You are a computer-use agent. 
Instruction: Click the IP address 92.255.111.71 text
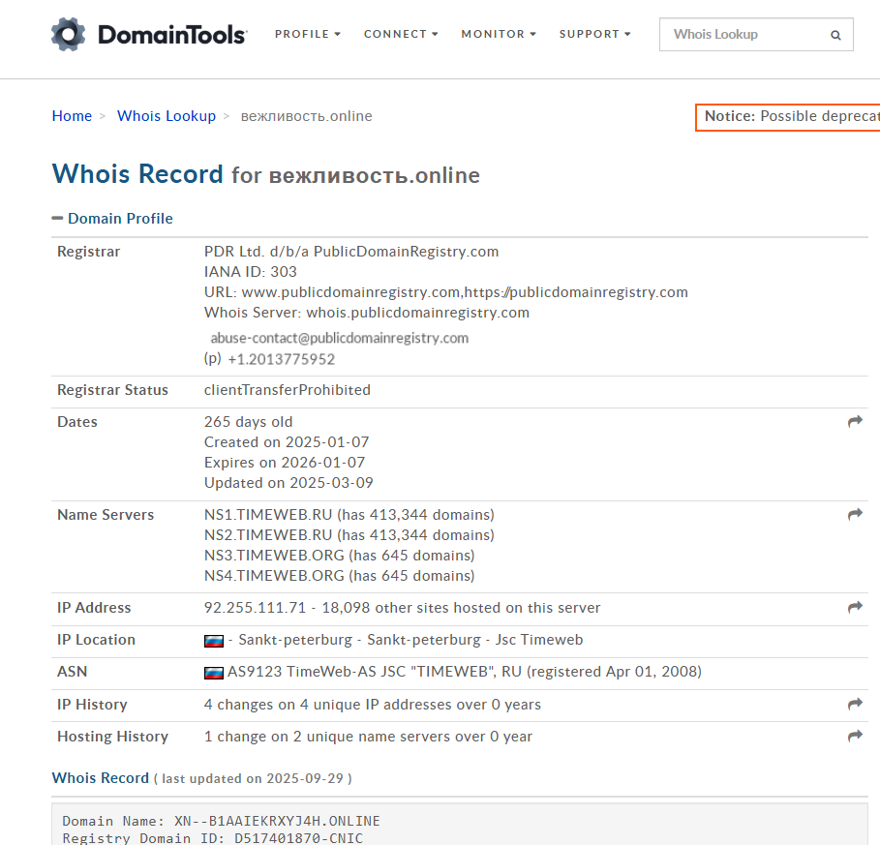[x=255, y=608]
